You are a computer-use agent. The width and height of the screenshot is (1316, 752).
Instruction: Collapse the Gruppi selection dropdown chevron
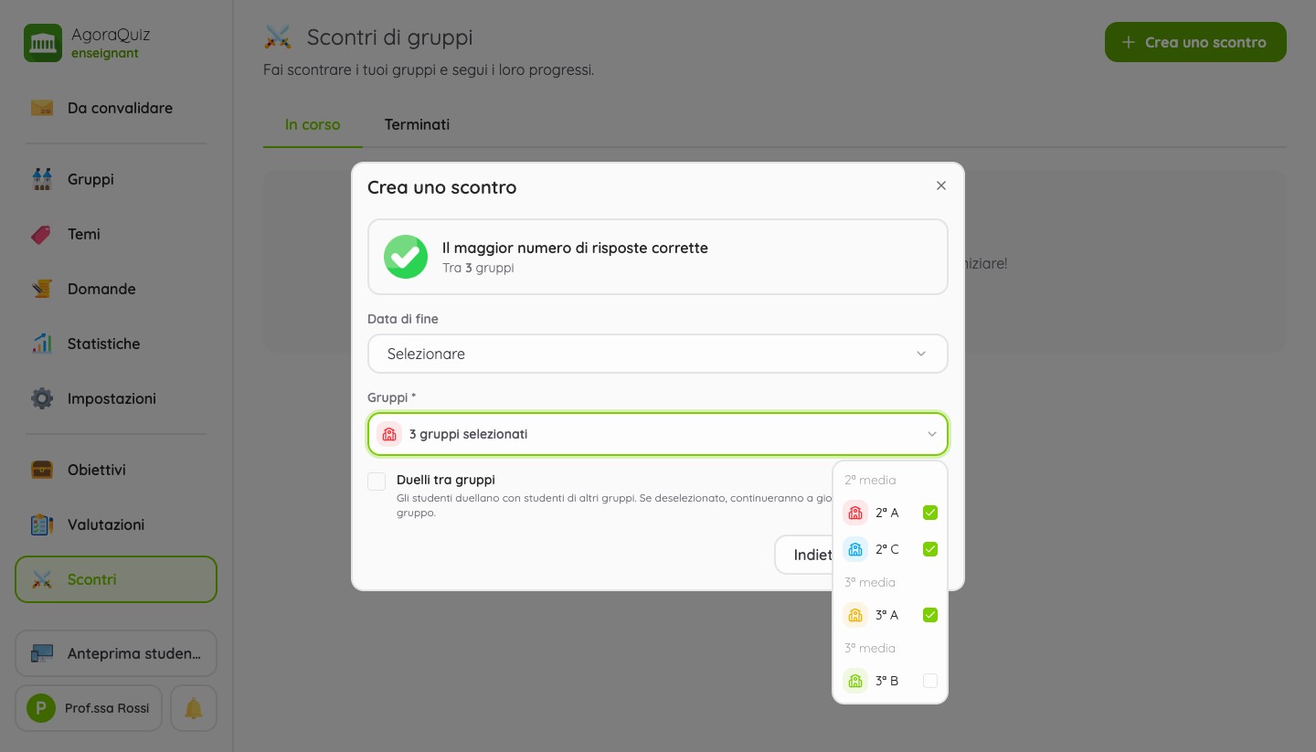pos(932,434)
